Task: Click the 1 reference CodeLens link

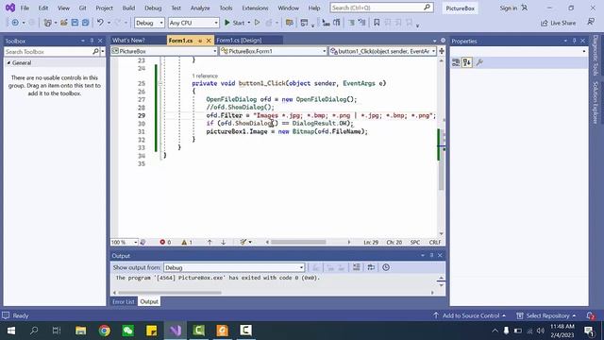Action: pos(205,76)
